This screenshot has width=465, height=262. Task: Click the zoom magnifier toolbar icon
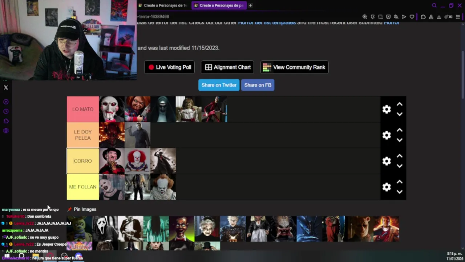365,17
